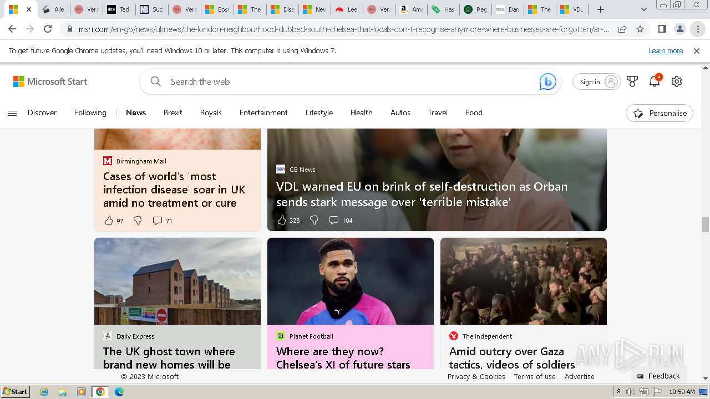This screenshot has height=399, width=710.
Task: Expand the tab search chevron
Action: click(643, 9)
